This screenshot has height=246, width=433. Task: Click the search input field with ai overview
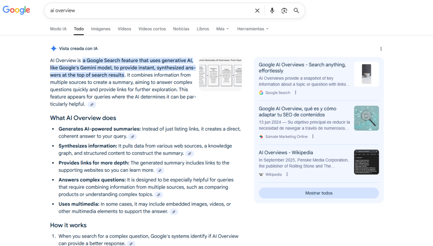tap(148, 11)
